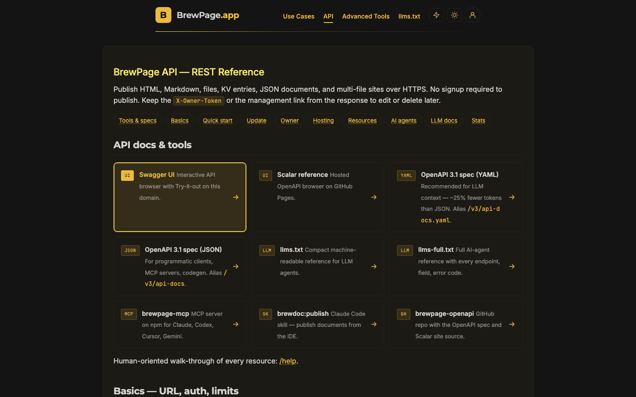The width and height of the screenshot is (636, 397).
Task: Open the user account profile icon
Action: click(x=473, y=15)
